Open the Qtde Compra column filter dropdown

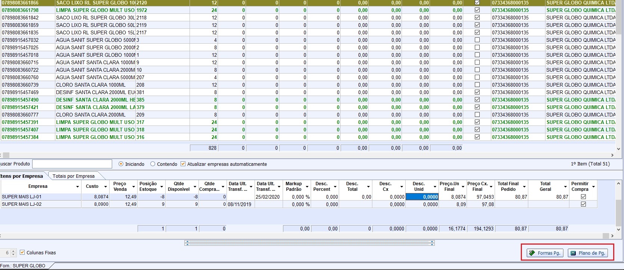coord(223,186)
